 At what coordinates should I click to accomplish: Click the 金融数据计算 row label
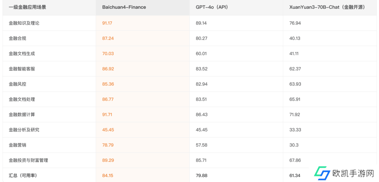(22, 114)
